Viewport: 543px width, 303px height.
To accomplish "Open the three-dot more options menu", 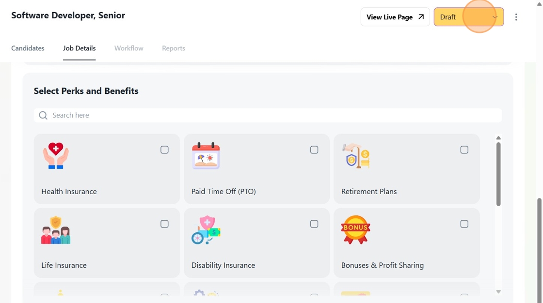I will pos(516,17).
